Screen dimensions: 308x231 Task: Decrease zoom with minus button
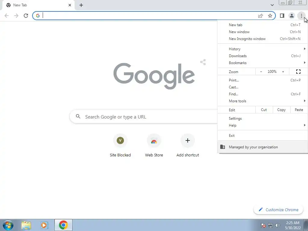click(x=261, y=72)
